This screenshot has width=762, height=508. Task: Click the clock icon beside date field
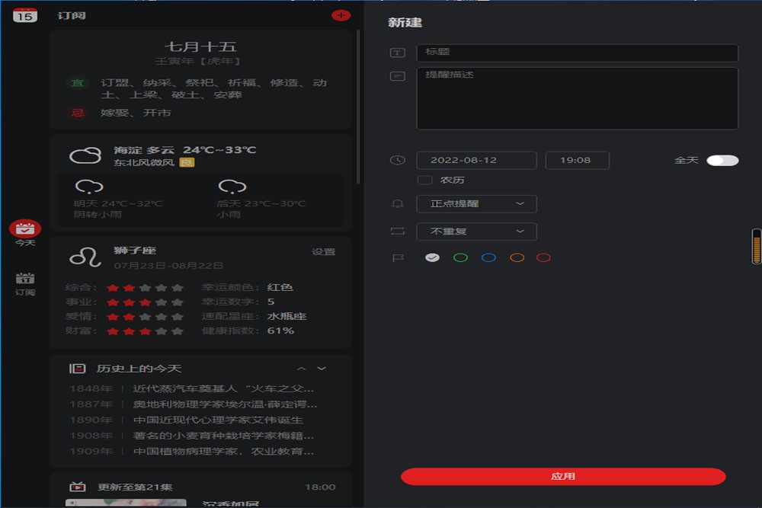pyautogui.click(x=398, y=160)
